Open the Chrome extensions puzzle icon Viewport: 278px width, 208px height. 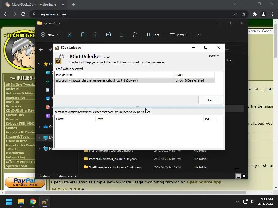[x=255, y=14]
